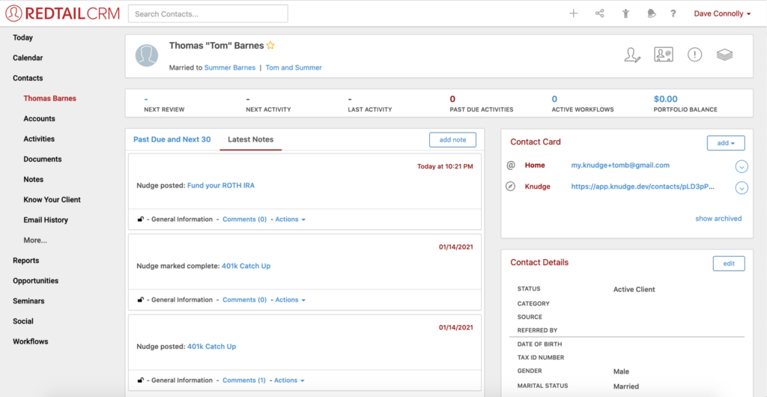Open Know Your Client section
767x397 pixels.
tap(52, 199)
